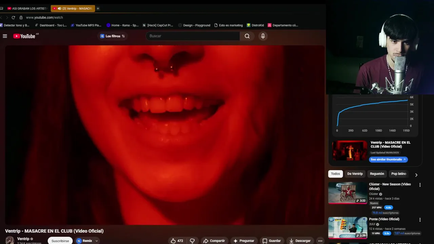This screenshot has width=434, height=244.
Task: Click the Compartir share button
Action: coord(214,241)
